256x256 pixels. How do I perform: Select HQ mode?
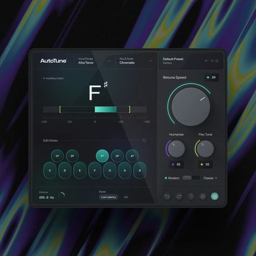pos(126,197)
